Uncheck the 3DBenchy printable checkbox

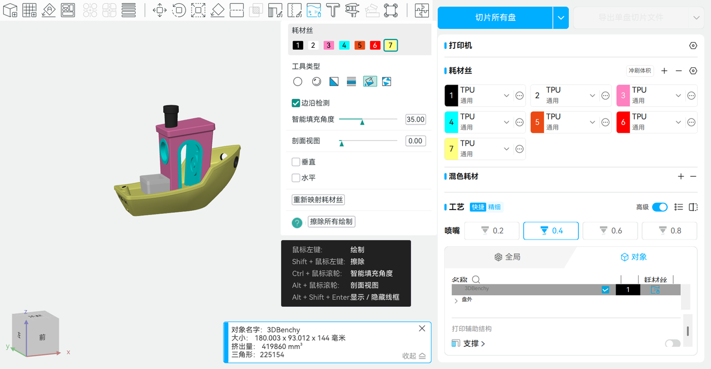(x=605, y=290)
